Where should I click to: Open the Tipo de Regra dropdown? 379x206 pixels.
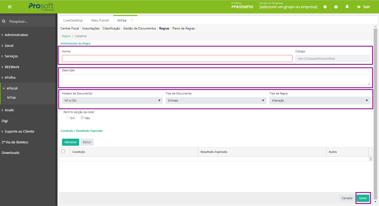pos(320,101)
